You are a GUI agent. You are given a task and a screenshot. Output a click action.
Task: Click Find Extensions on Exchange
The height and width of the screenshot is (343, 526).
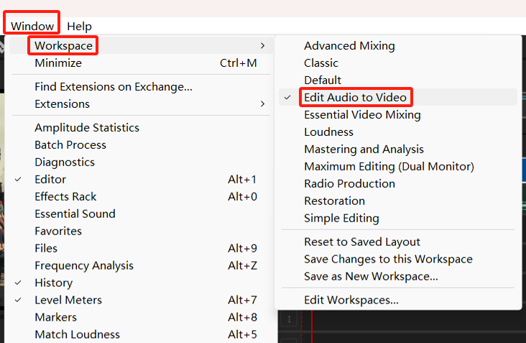(x=114, y=86)
